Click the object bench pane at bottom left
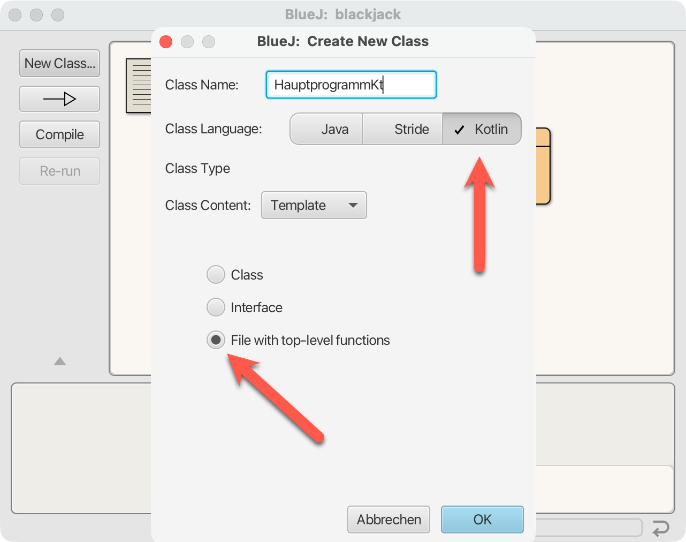 pos(80,448)
